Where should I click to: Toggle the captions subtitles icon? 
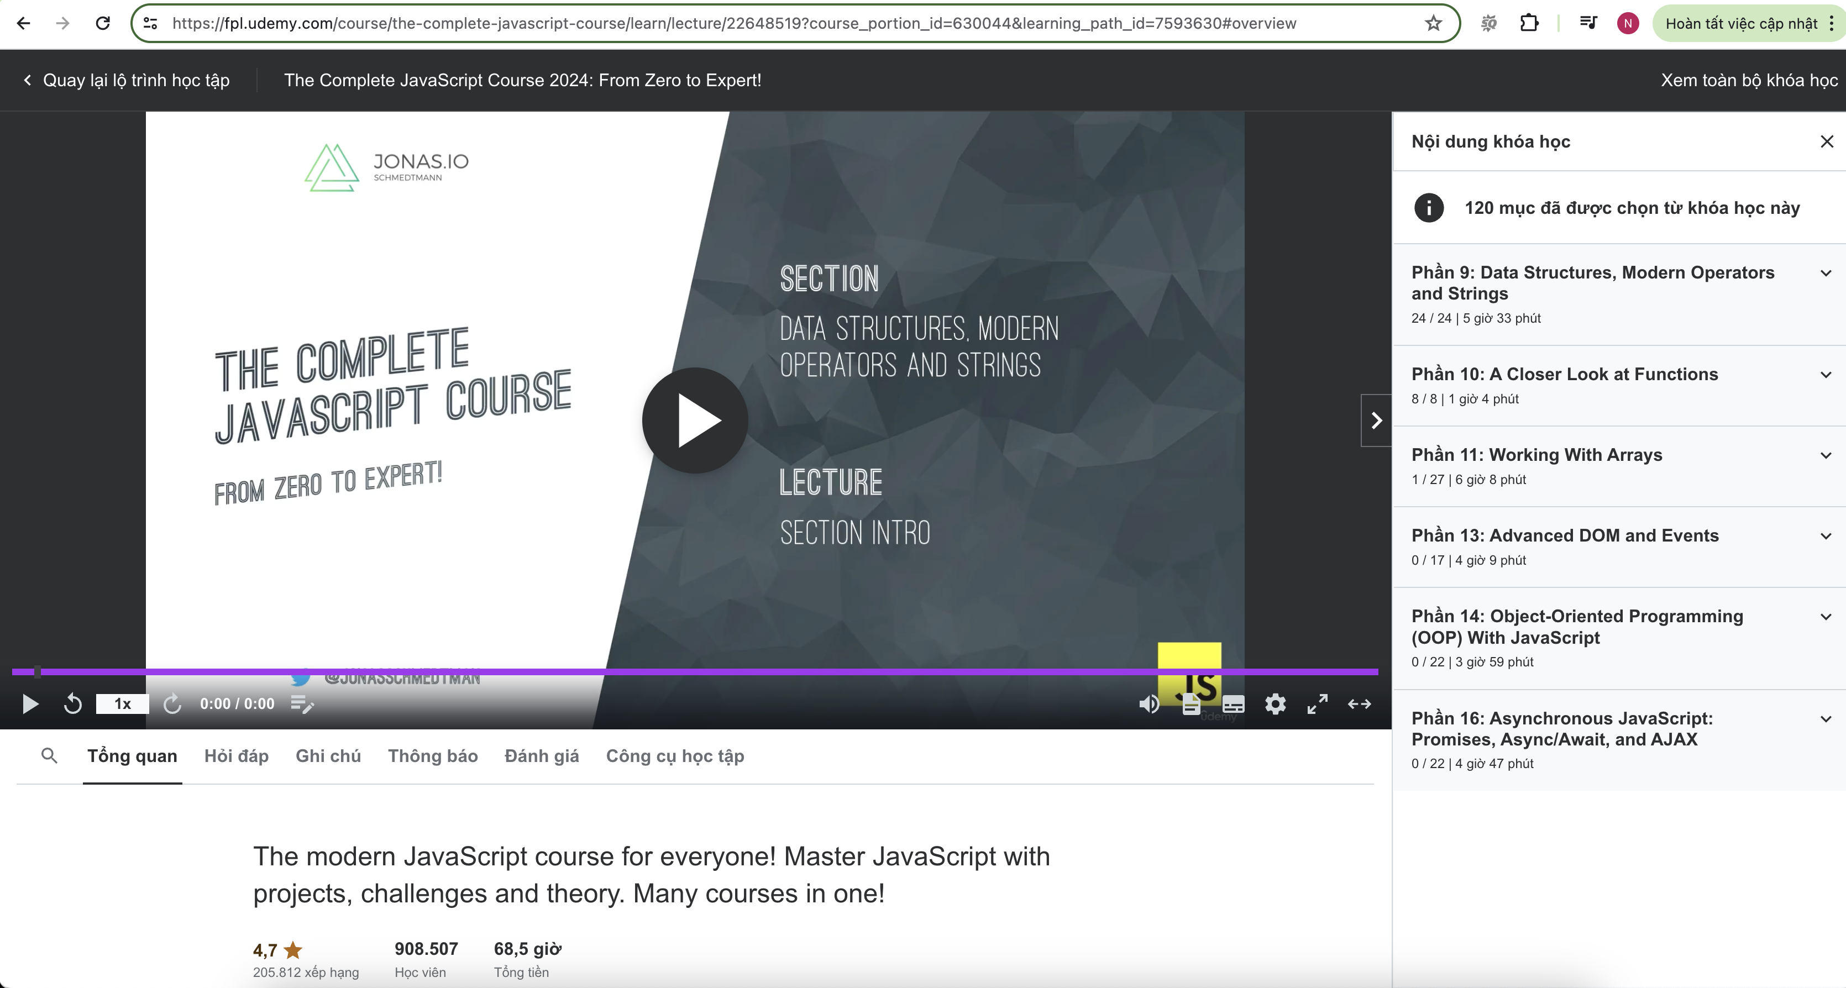pos(1233,705)
